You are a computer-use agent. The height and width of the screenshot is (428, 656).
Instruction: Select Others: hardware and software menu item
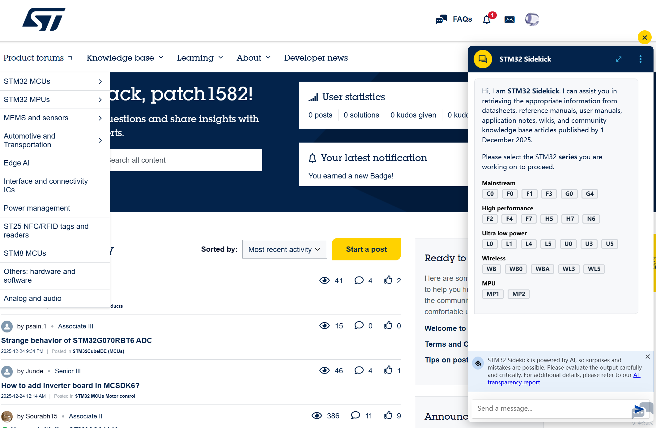55,276
